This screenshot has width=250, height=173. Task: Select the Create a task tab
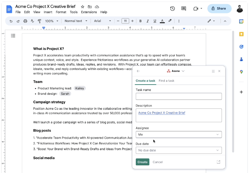[x=145, y=81]
